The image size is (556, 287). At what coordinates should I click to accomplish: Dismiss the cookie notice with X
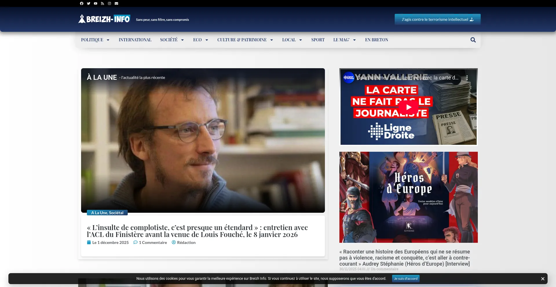coord(542,279)
